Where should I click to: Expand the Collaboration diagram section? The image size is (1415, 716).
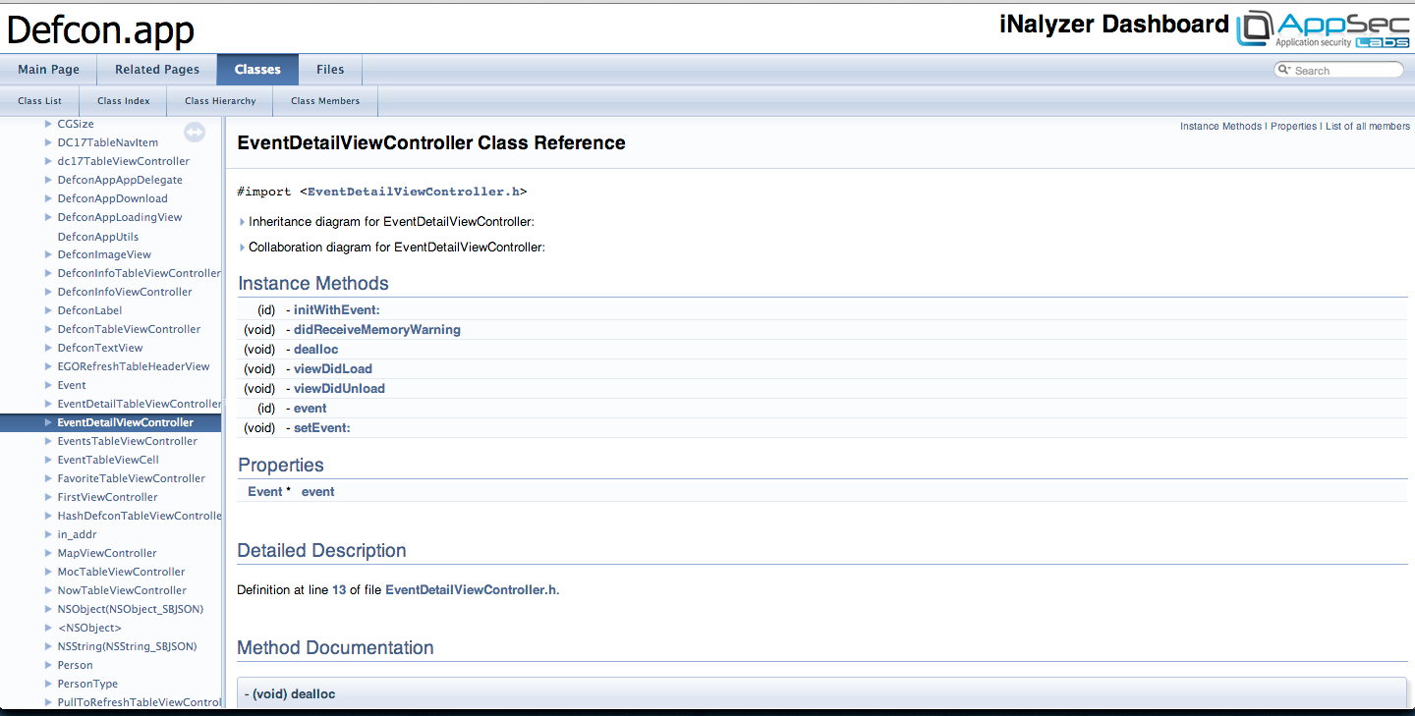(x=243, y=248)
